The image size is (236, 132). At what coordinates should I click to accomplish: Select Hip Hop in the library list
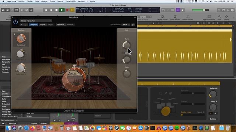click(x=5, y=70)
